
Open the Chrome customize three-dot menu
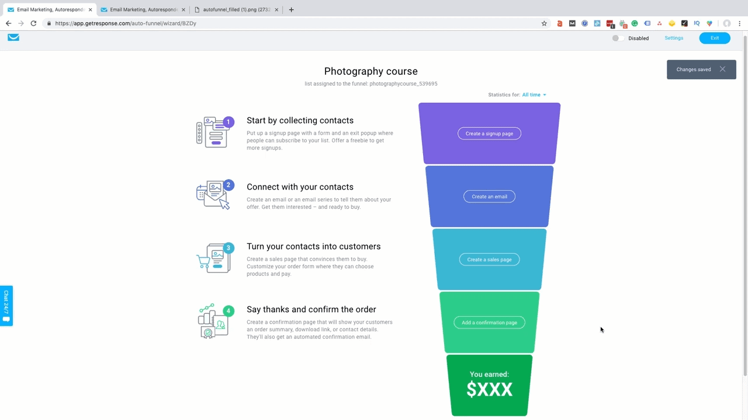tap(739, 23)
